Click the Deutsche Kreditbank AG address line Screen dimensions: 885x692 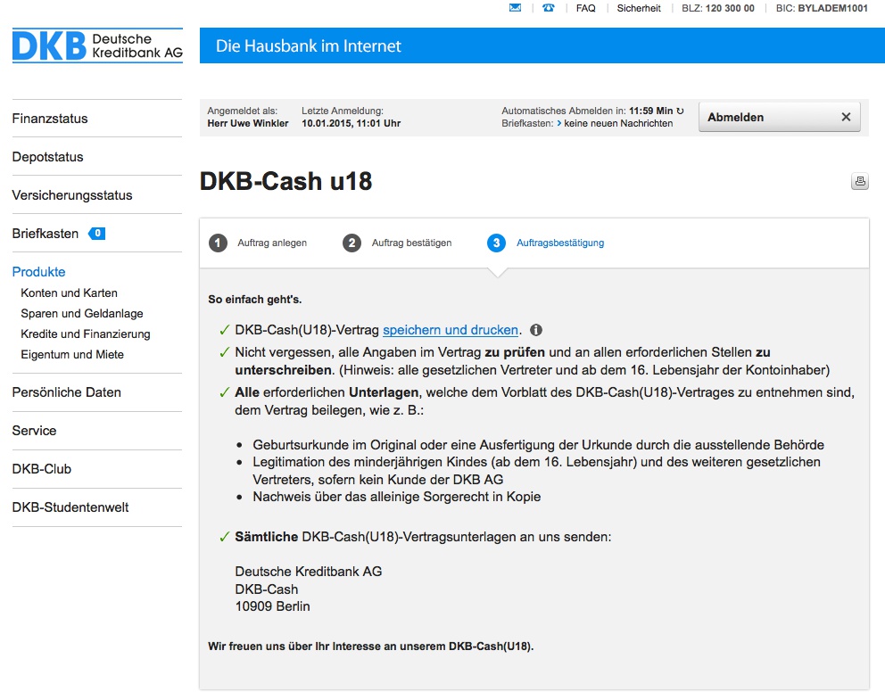click(308, 572)
